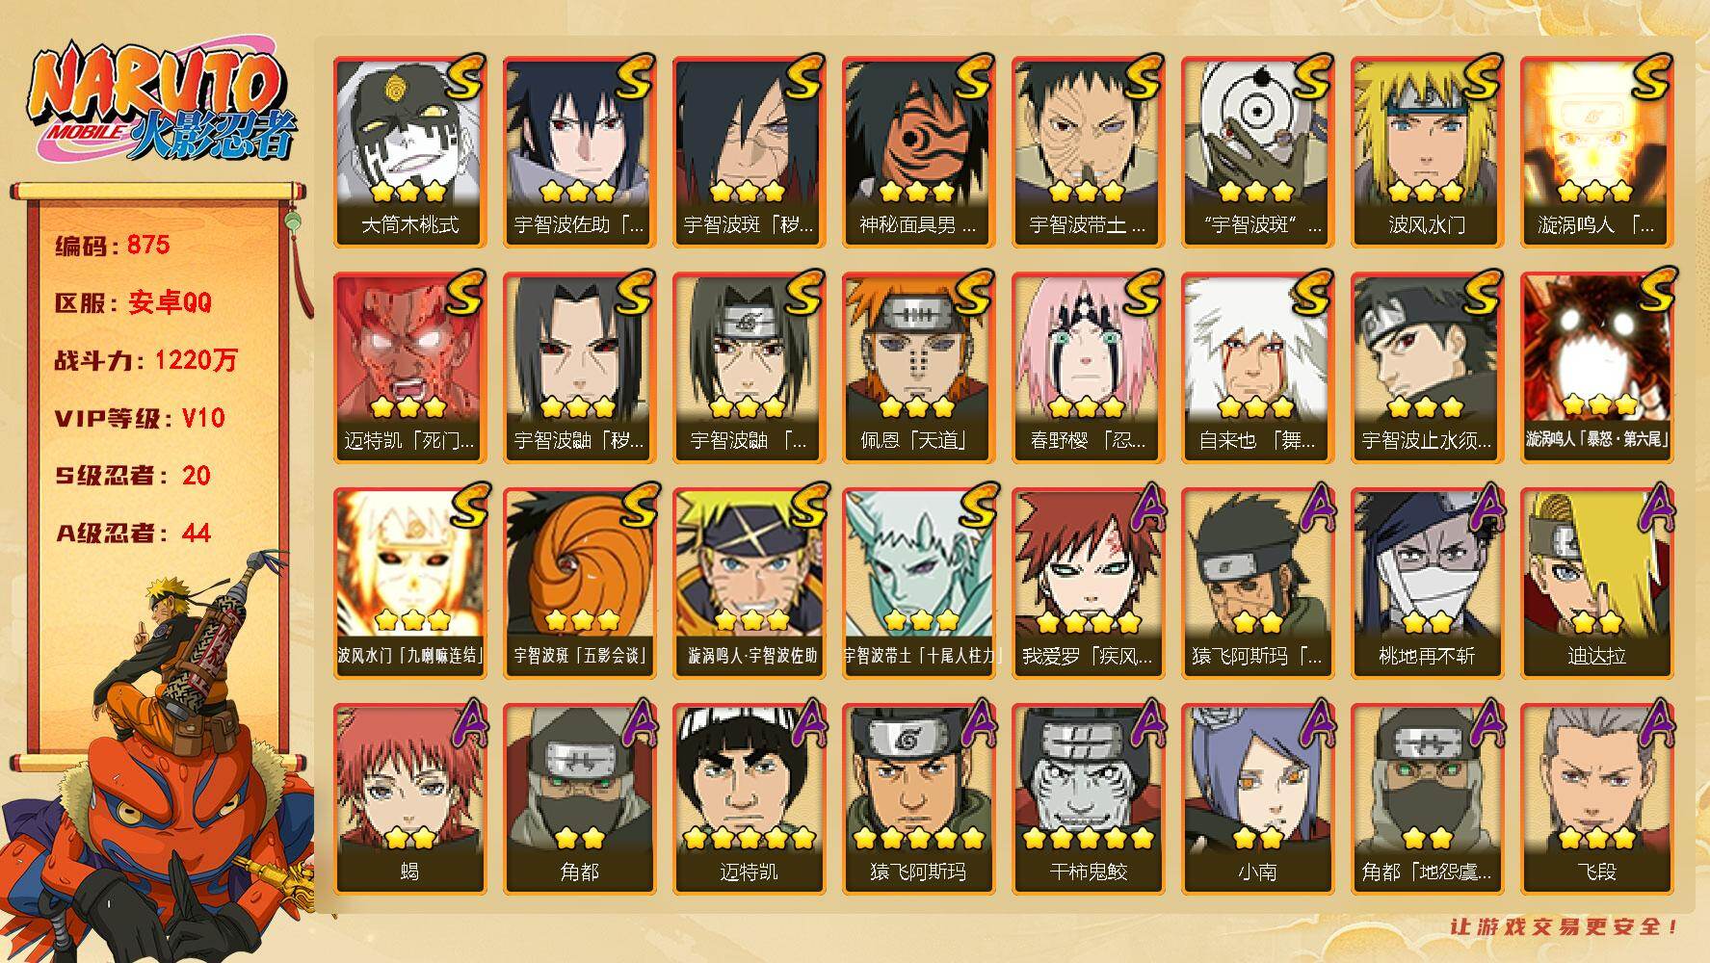
Task: Click the 让游戏交易更安全 slogan text
Action: point(1565,927)
